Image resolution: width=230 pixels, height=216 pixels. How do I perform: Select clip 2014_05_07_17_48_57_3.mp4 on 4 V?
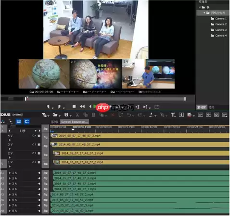140,136
